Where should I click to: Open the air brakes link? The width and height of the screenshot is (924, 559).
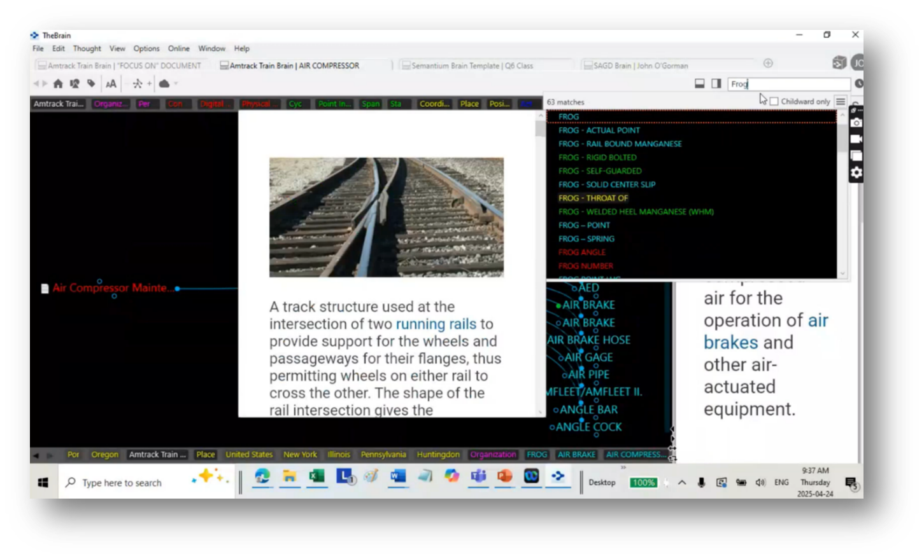766,331
